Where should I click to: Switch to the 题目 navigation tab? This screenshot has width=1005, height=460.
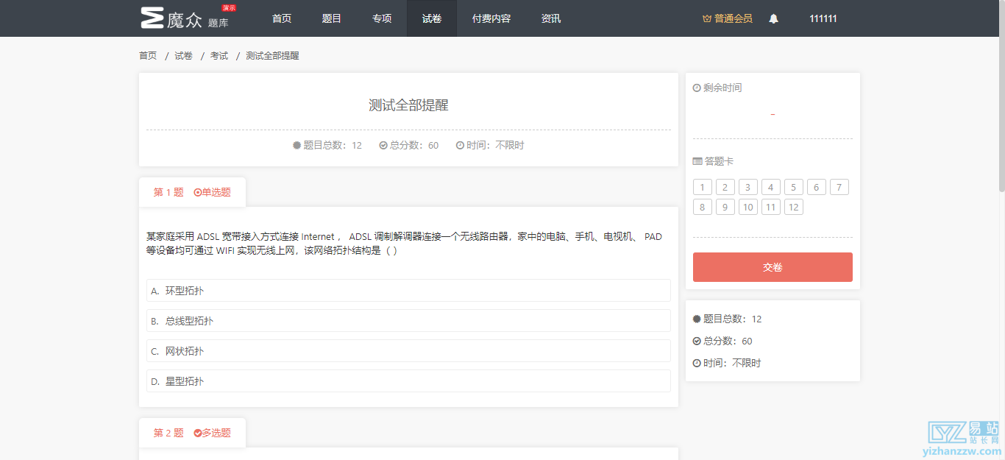[331, 18]
